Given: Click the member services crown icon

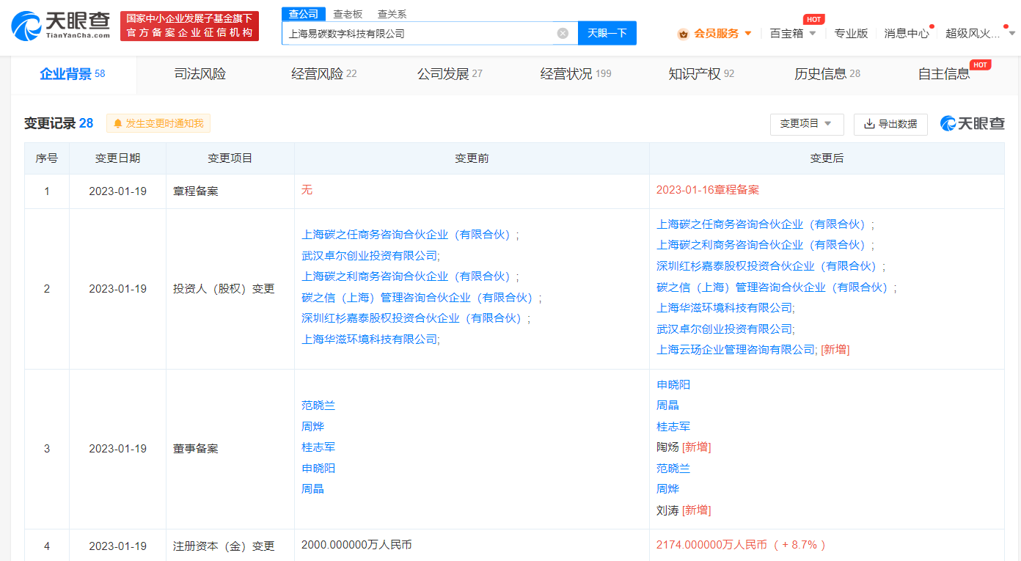Looking at the screenshot, I should [683, 33].
